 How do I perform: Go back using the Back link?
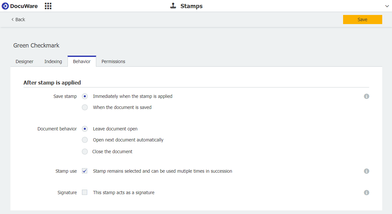point(18,20)
